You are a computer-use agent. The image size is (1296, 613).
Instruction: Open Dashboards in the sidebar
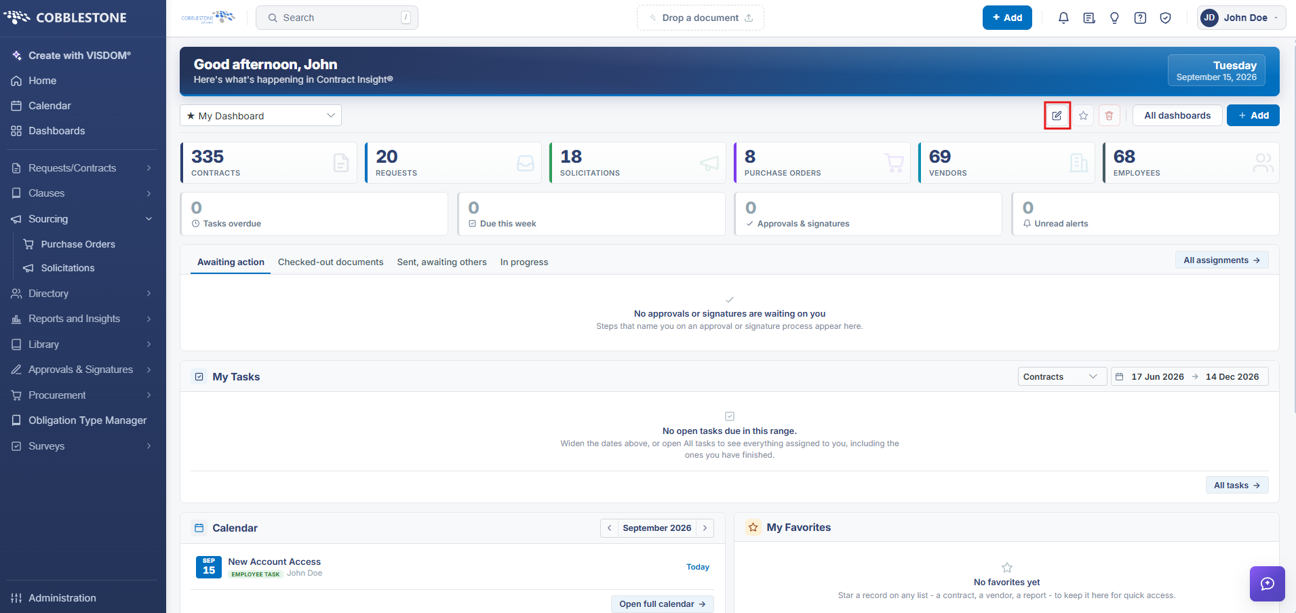click(x=56, y=131)
